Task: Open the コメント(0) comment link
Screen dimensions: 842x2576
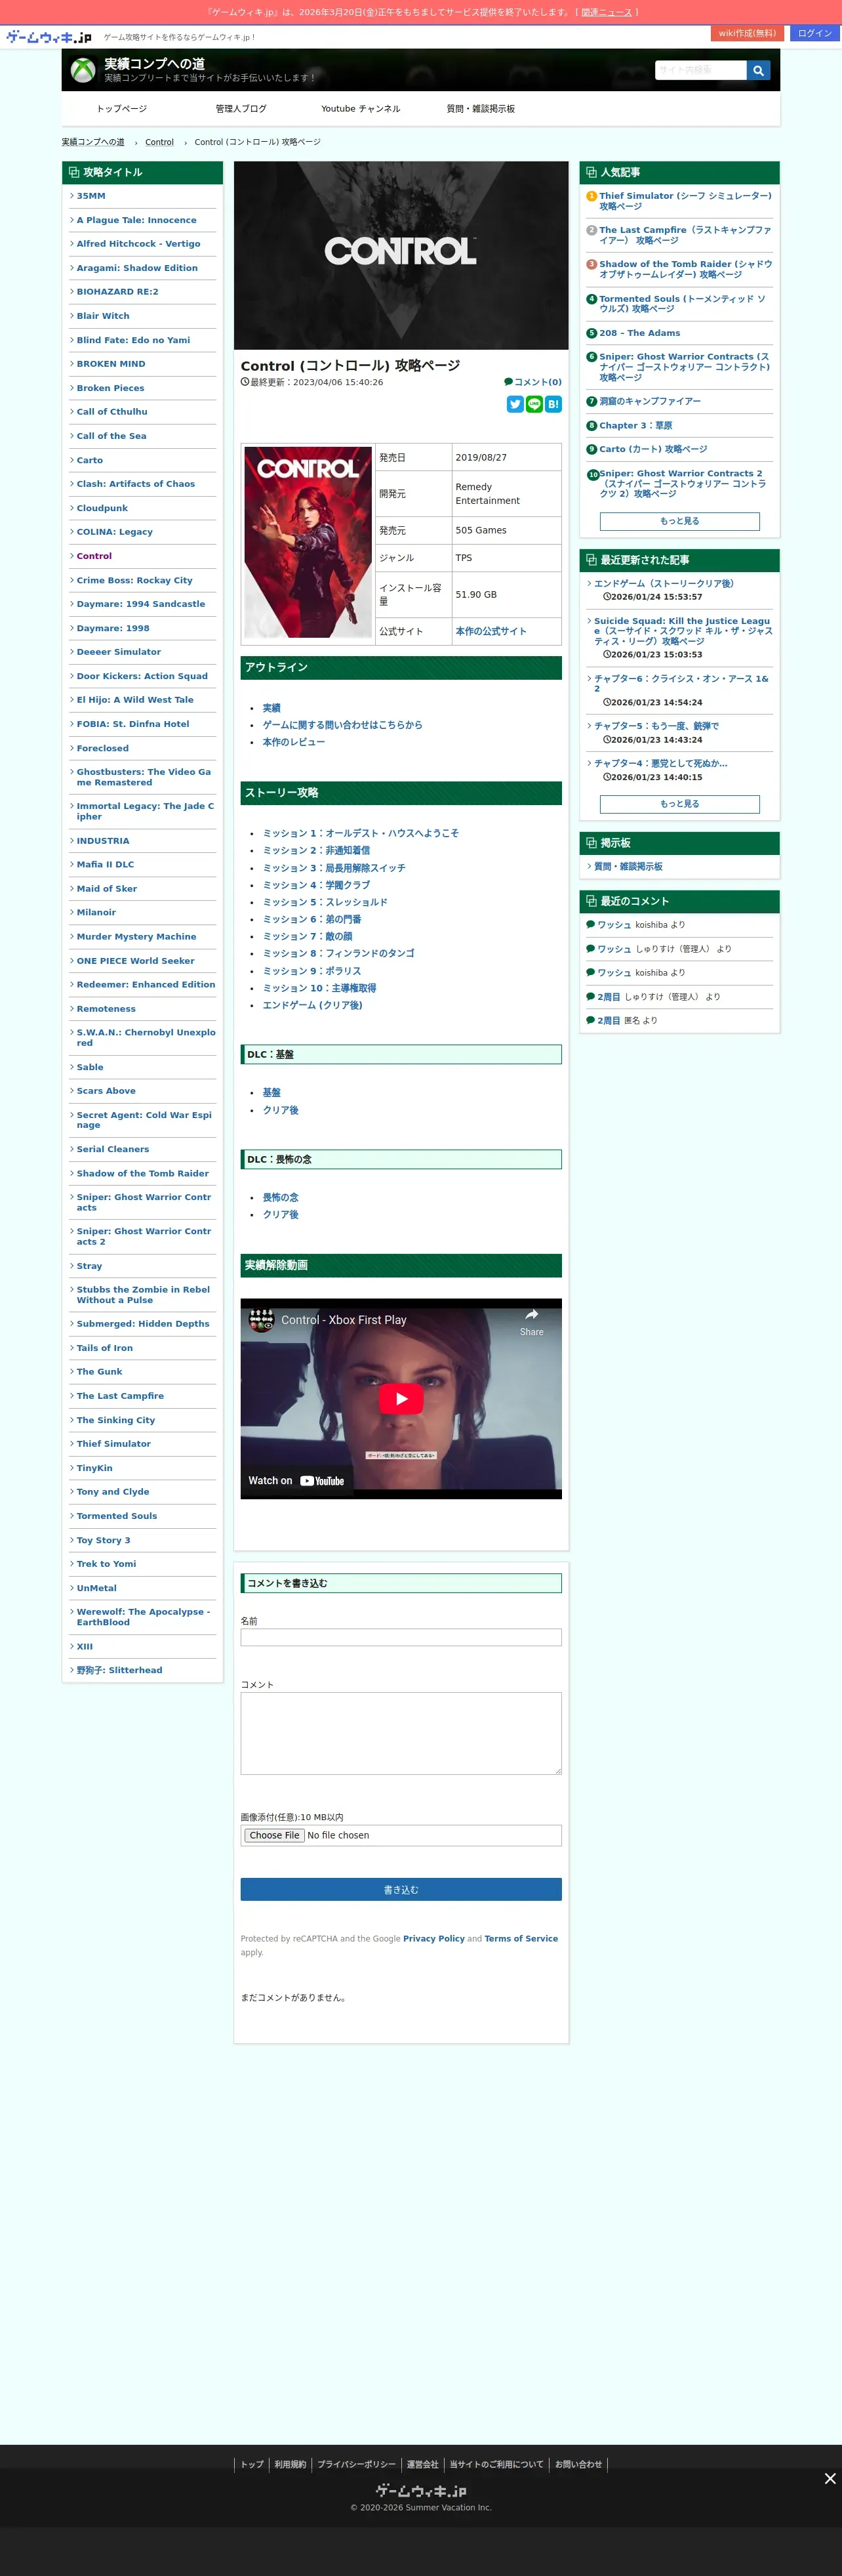Action: [533, 382]
